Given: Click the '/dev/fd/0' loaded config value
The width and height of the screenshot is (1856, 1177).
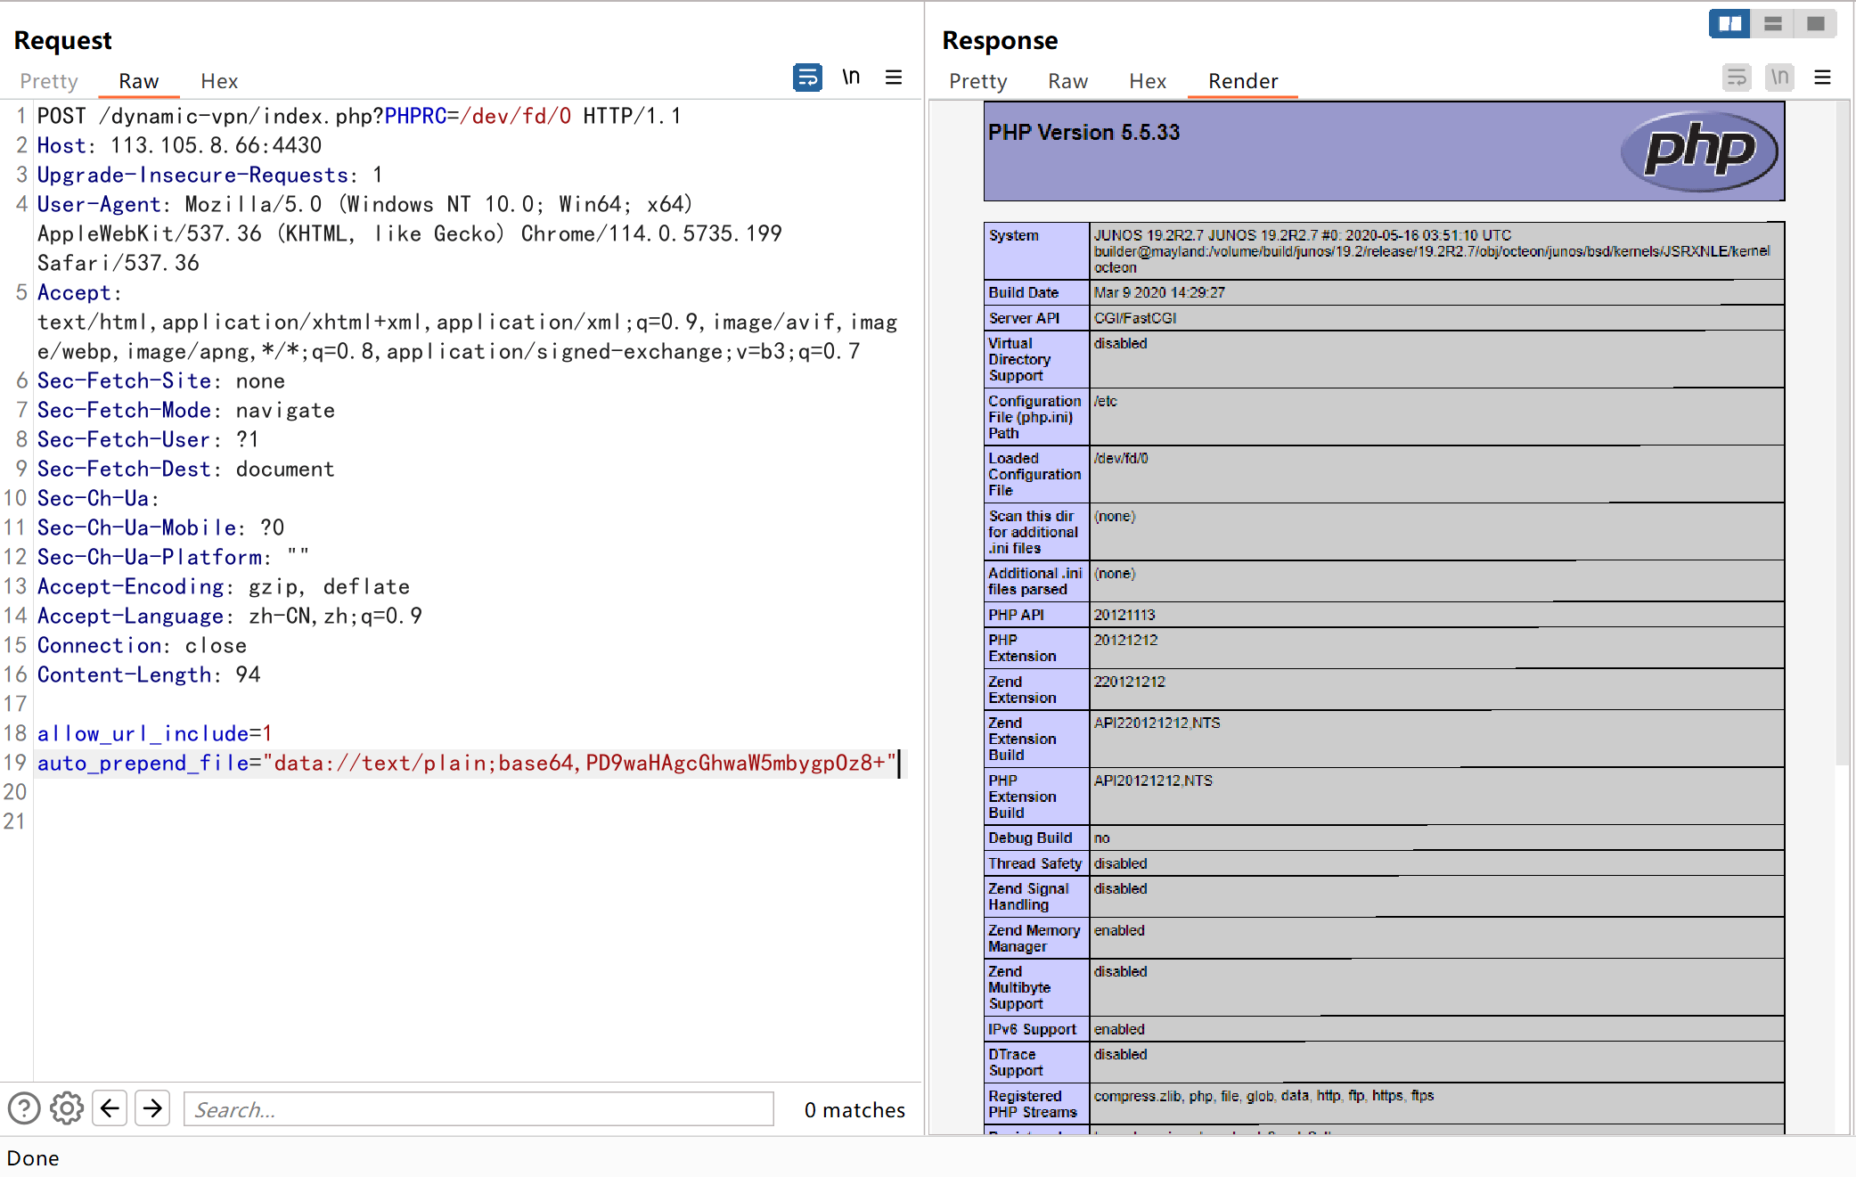Looking at the screenshot, I should pyautogui.click(x=1121, y=458).
